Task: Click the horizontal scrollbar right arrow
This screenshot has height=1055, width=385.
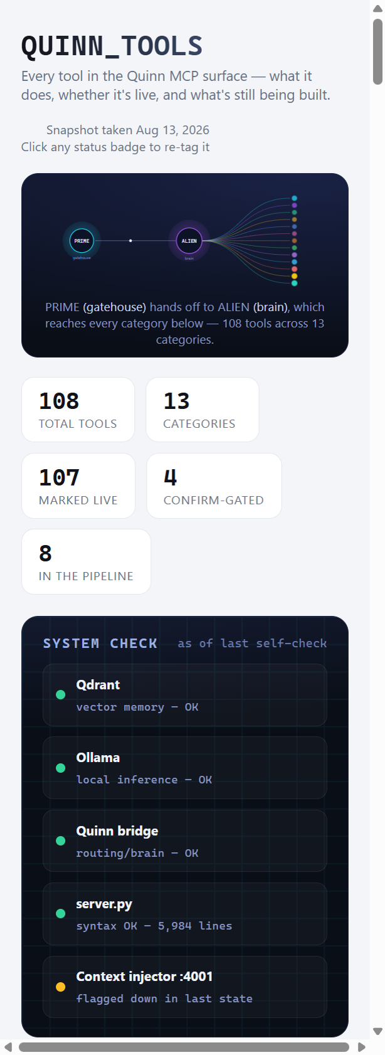Action: coord(362,1047)
